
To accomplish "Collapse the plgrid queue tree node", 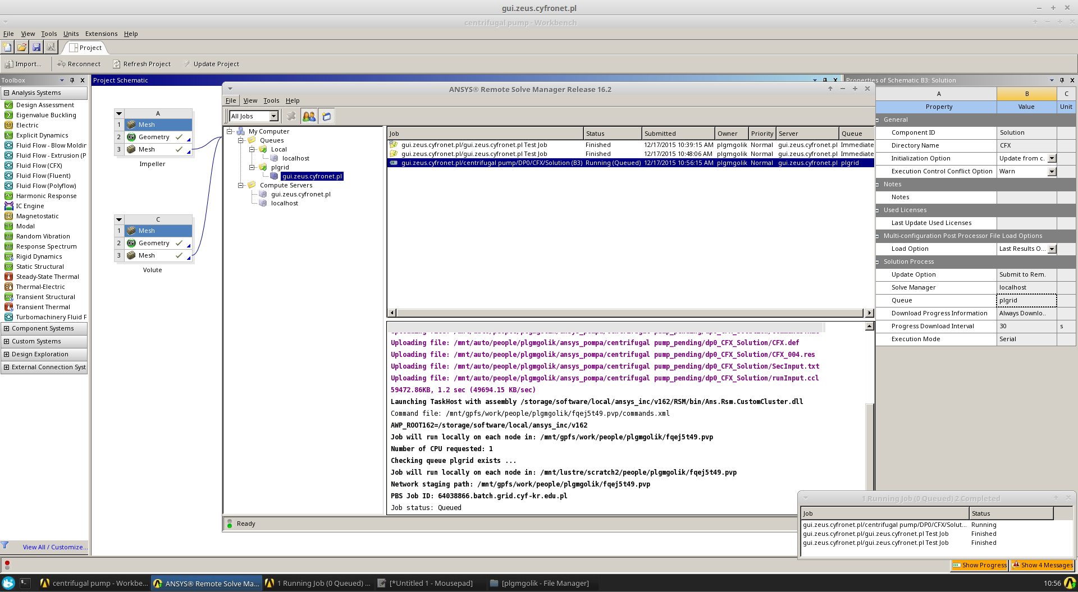I will pos(252,167).
